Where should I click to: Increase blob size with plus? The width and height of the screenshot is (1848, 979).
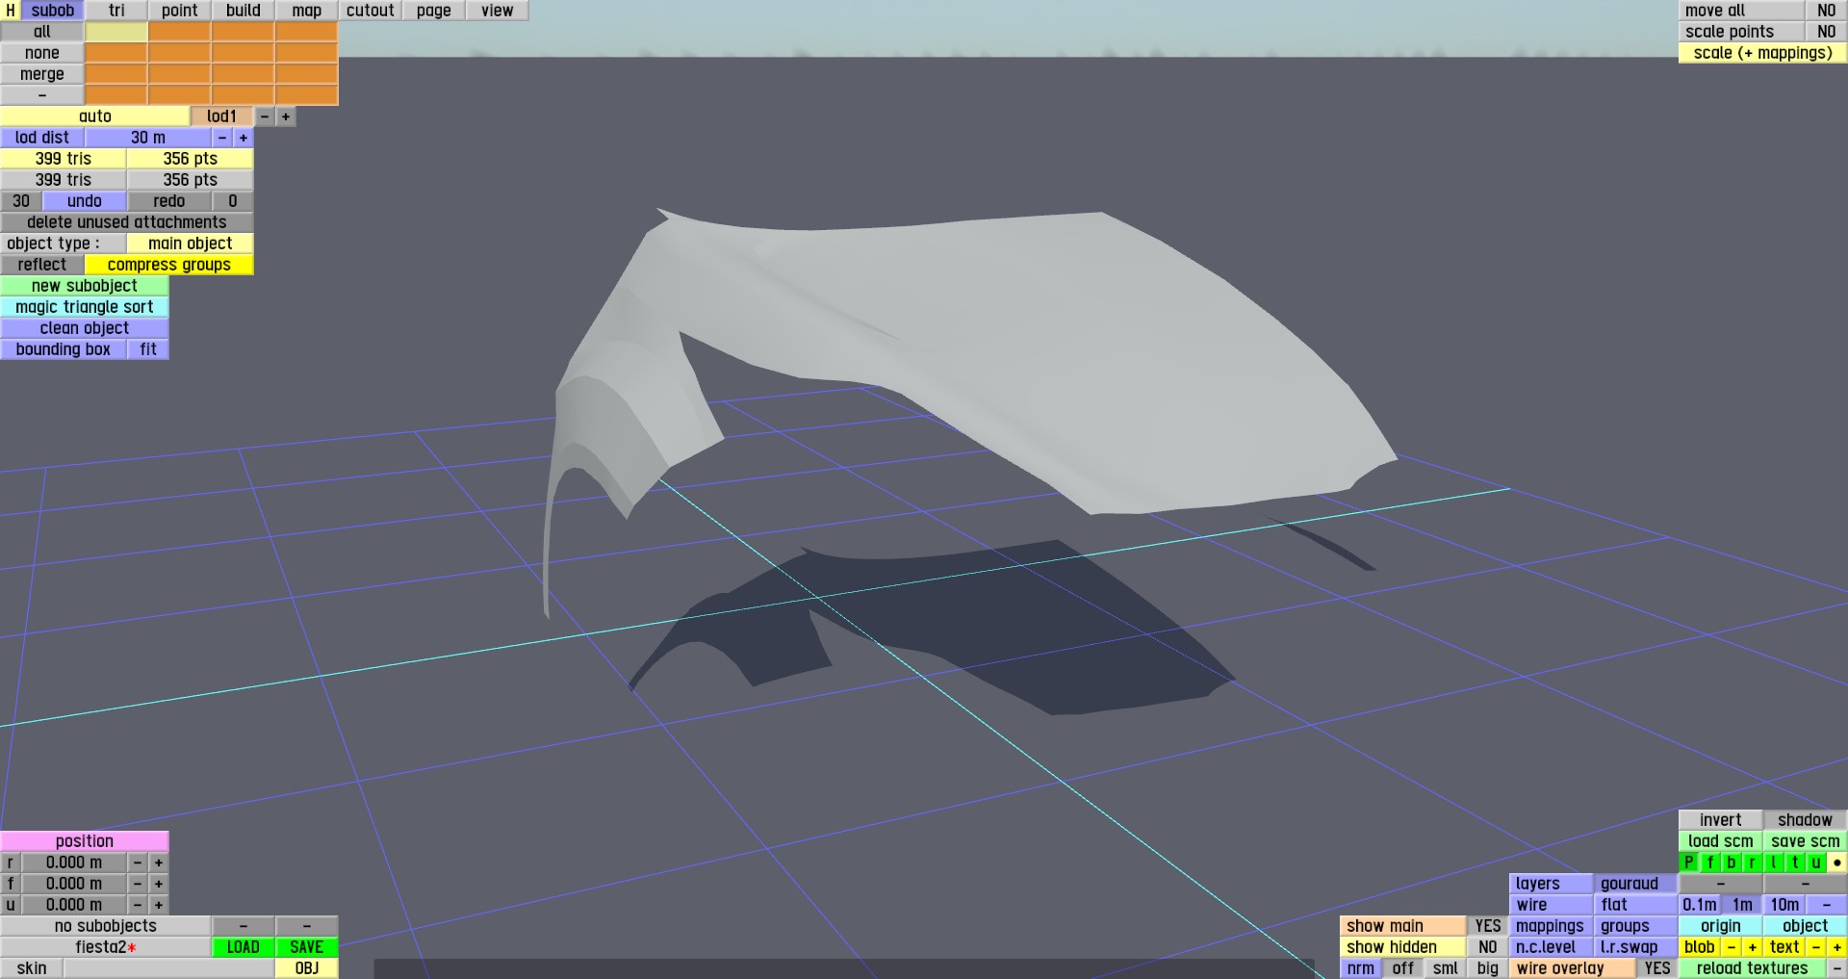(x=1753, y=947)
